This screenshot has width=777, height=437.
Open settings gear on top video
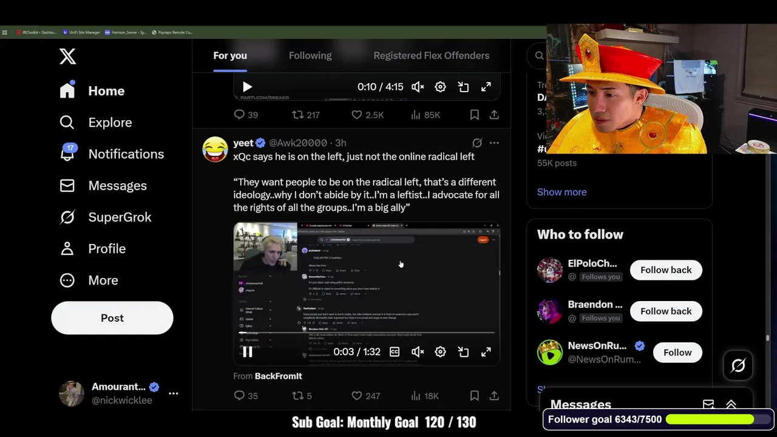tap(440, 87)
